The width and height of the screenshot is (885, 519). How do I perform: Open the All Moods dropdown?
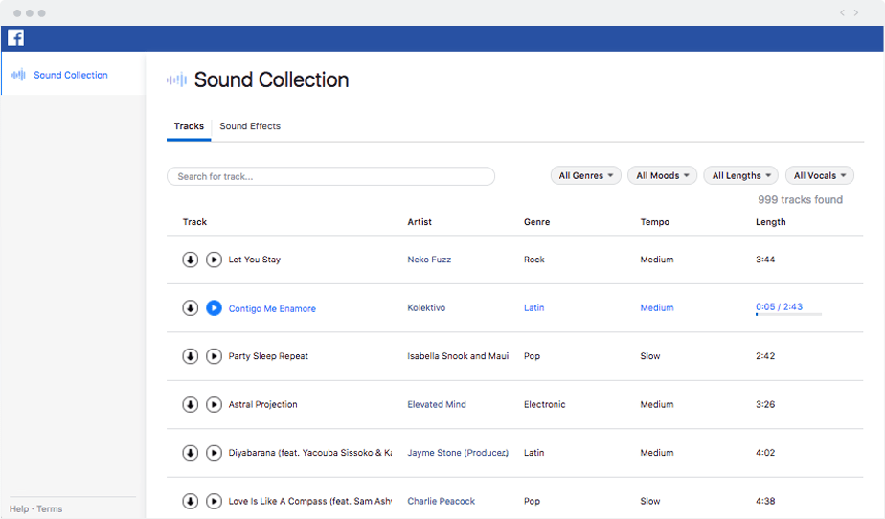(663, 175)
